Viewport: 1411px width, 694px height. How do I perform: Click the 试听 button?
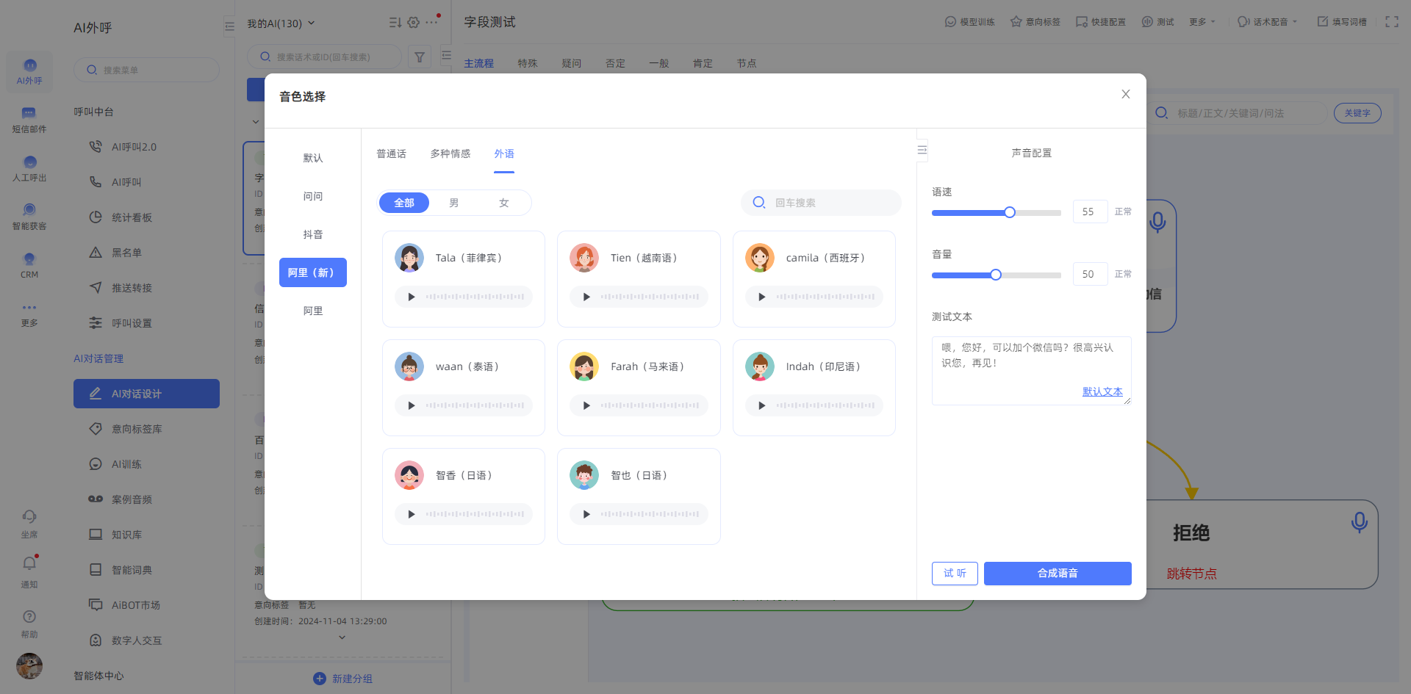(955, 574)
